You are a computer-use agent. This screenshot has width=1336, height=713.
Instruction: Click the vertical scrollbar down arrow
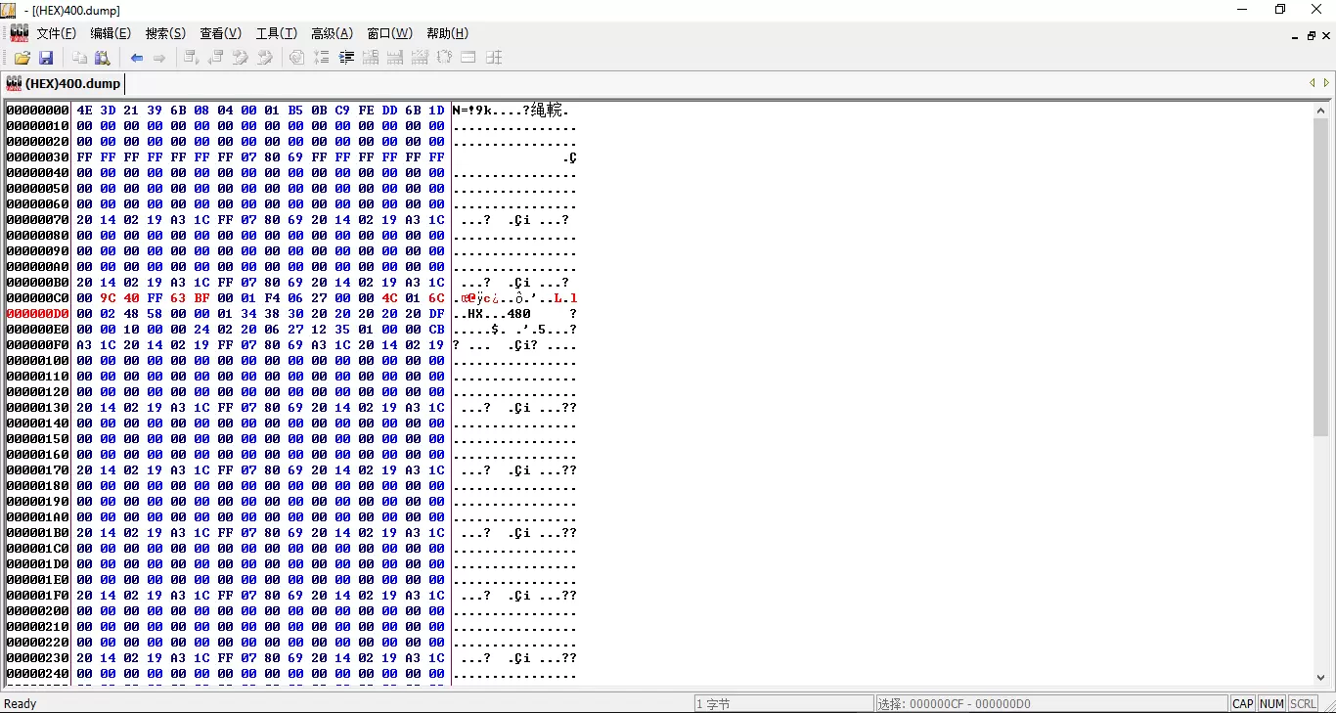pyautogui.click(x=1320, y=677)
